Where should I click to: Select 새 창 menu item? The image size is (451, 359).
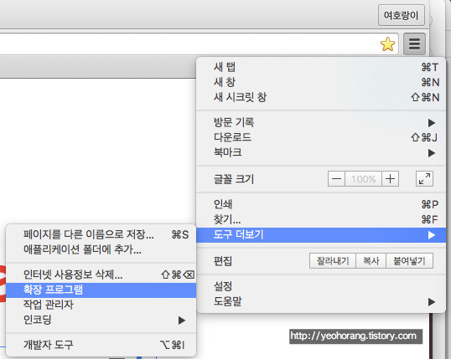(x=321, y=82)
